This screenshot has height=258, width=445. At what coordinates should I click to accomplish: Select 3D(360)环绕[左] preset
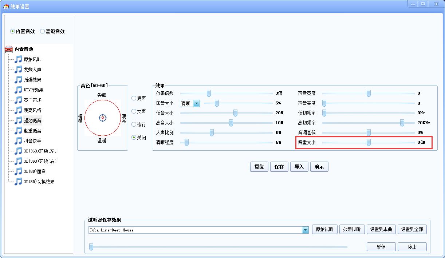pos(40,151)
